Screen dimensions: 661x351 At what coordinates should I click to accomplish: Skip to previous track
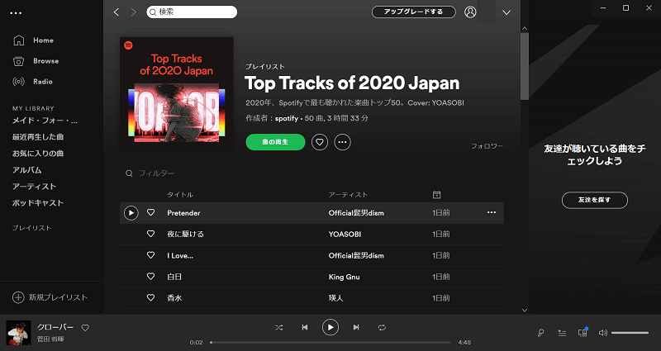click(x=305, y=327)
